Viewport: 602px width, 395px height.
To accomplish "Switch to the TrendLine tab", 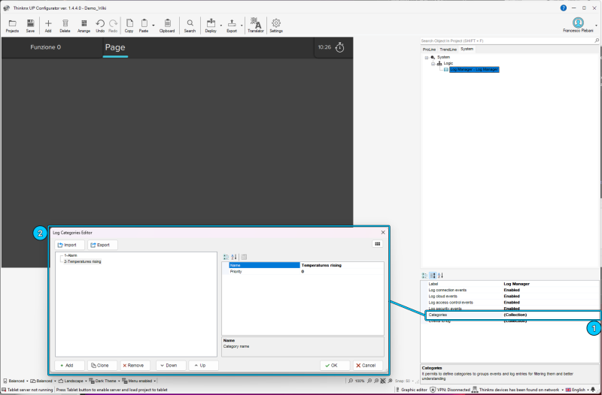I will [448, 50].
